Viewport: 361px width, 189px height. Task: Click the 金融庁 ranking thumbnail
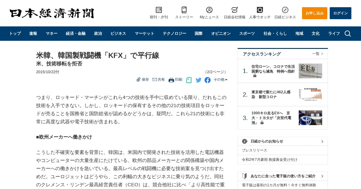click(310, 71)
